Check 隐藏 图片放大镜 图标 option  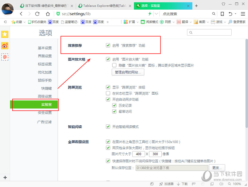115,65
